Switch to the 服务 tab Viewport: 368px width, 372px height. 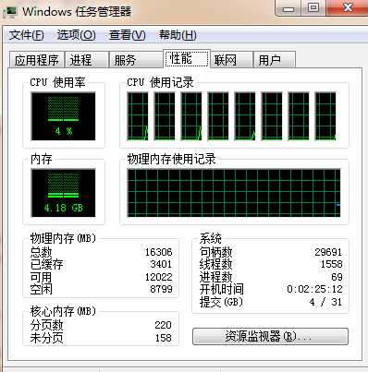click(x=136, y=60)
